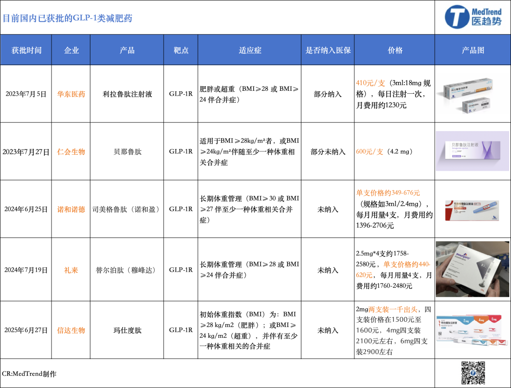Open the Mounjaro box photo
The image size is (511, 388).
click(472, 269)
